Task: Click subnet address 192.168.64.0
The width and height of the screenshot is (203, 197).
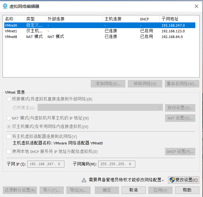Action: (172, 37)
